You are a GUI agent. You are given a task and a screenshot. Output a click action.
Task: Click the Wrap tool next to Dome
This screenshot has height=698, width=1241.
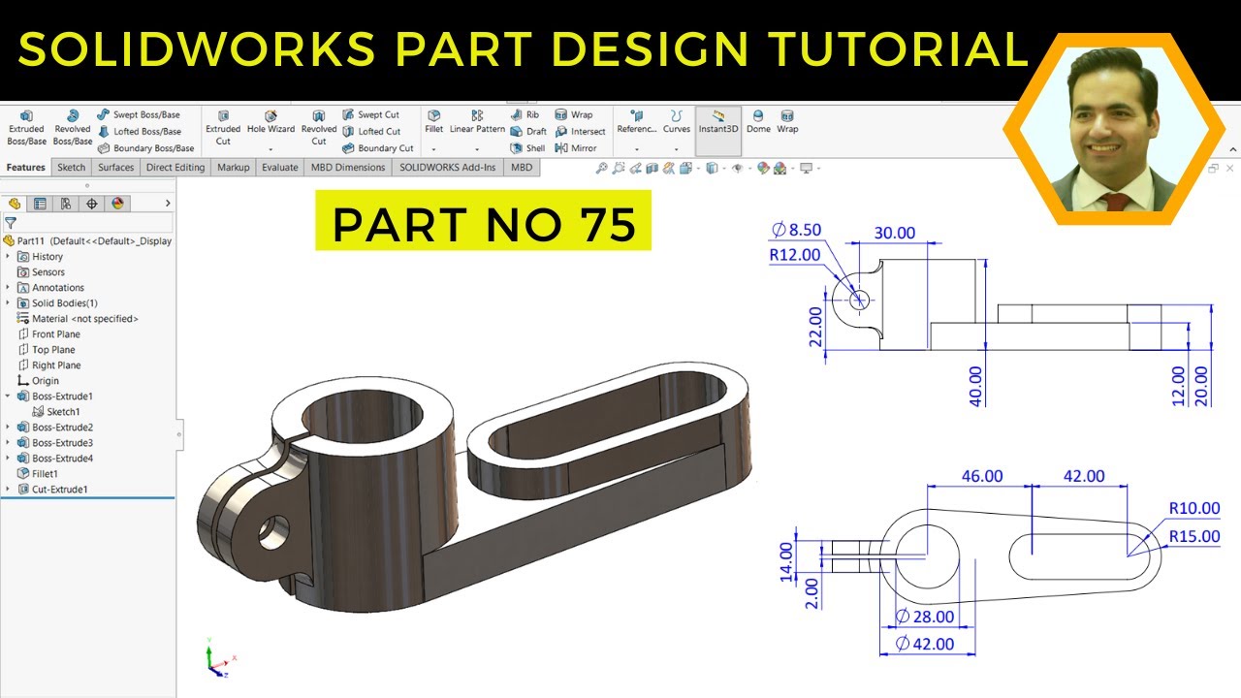click(787, 122)
